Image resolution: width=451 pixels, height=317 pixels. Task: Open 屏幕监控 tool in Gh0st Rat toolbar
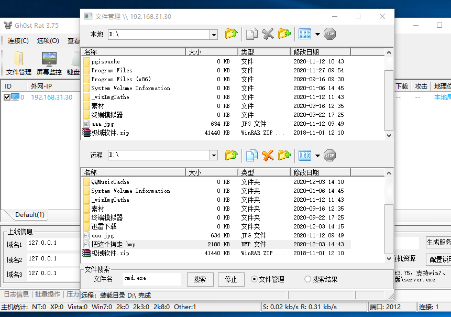49,63
